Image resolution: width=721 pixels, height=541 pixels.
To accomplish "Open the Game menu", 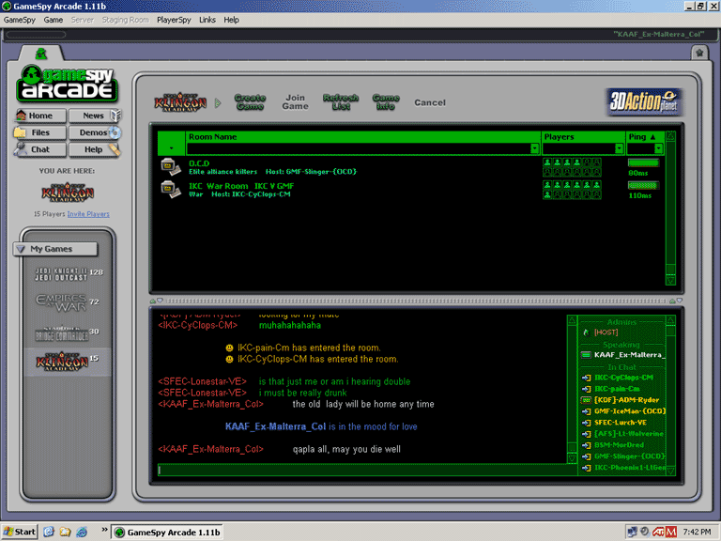I will pos(54,20).
